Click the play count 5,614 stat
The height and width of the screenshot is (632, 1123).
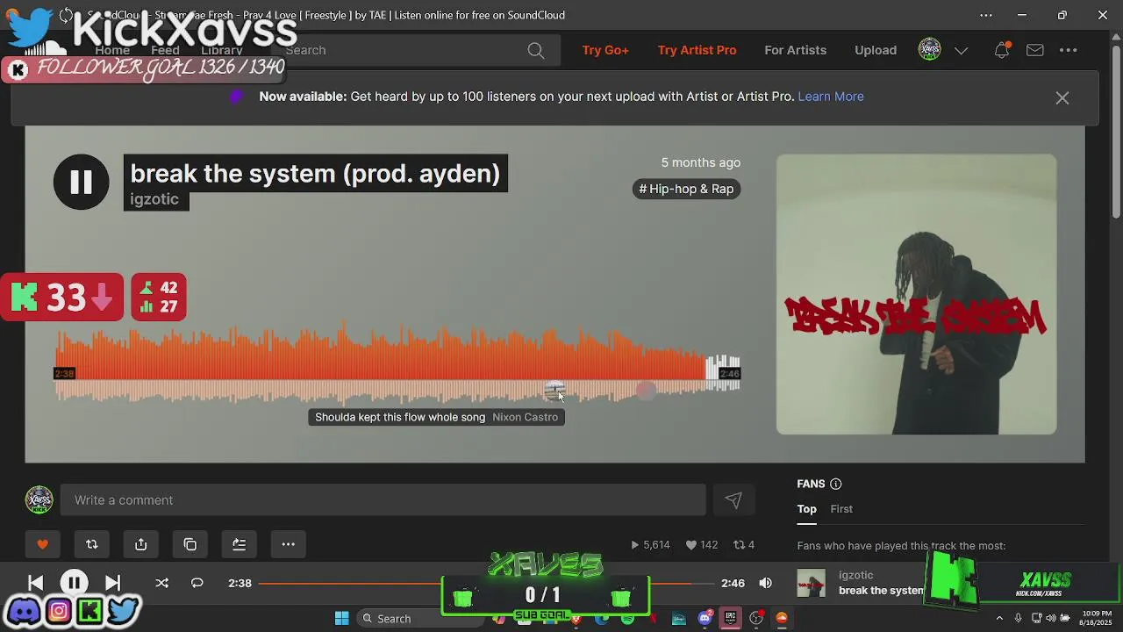[x=650, y=545]
